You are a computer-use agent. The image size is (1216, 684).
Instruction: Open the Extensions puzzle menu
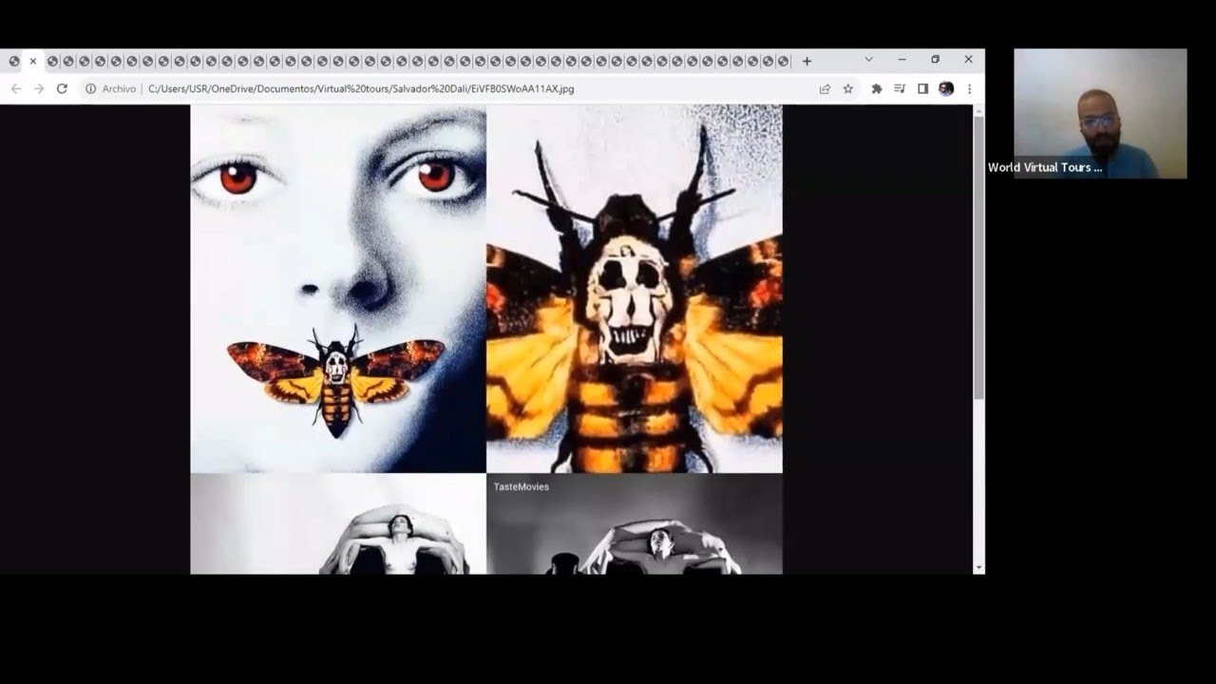coord(877,88)
